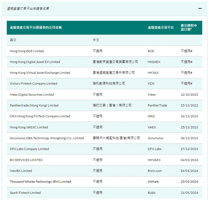Click 不適用 Chinese name in Bybit row
The height and width of the screenshot is (200, 209).
98,192
